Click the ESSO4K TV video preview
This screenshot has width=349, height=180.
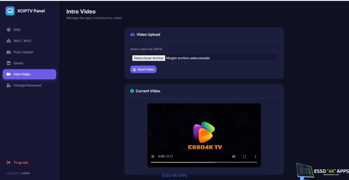[x=204, y=135]
